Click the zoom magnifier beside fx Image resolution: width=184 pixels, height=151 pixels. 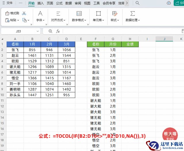click(x=51, y=31)
